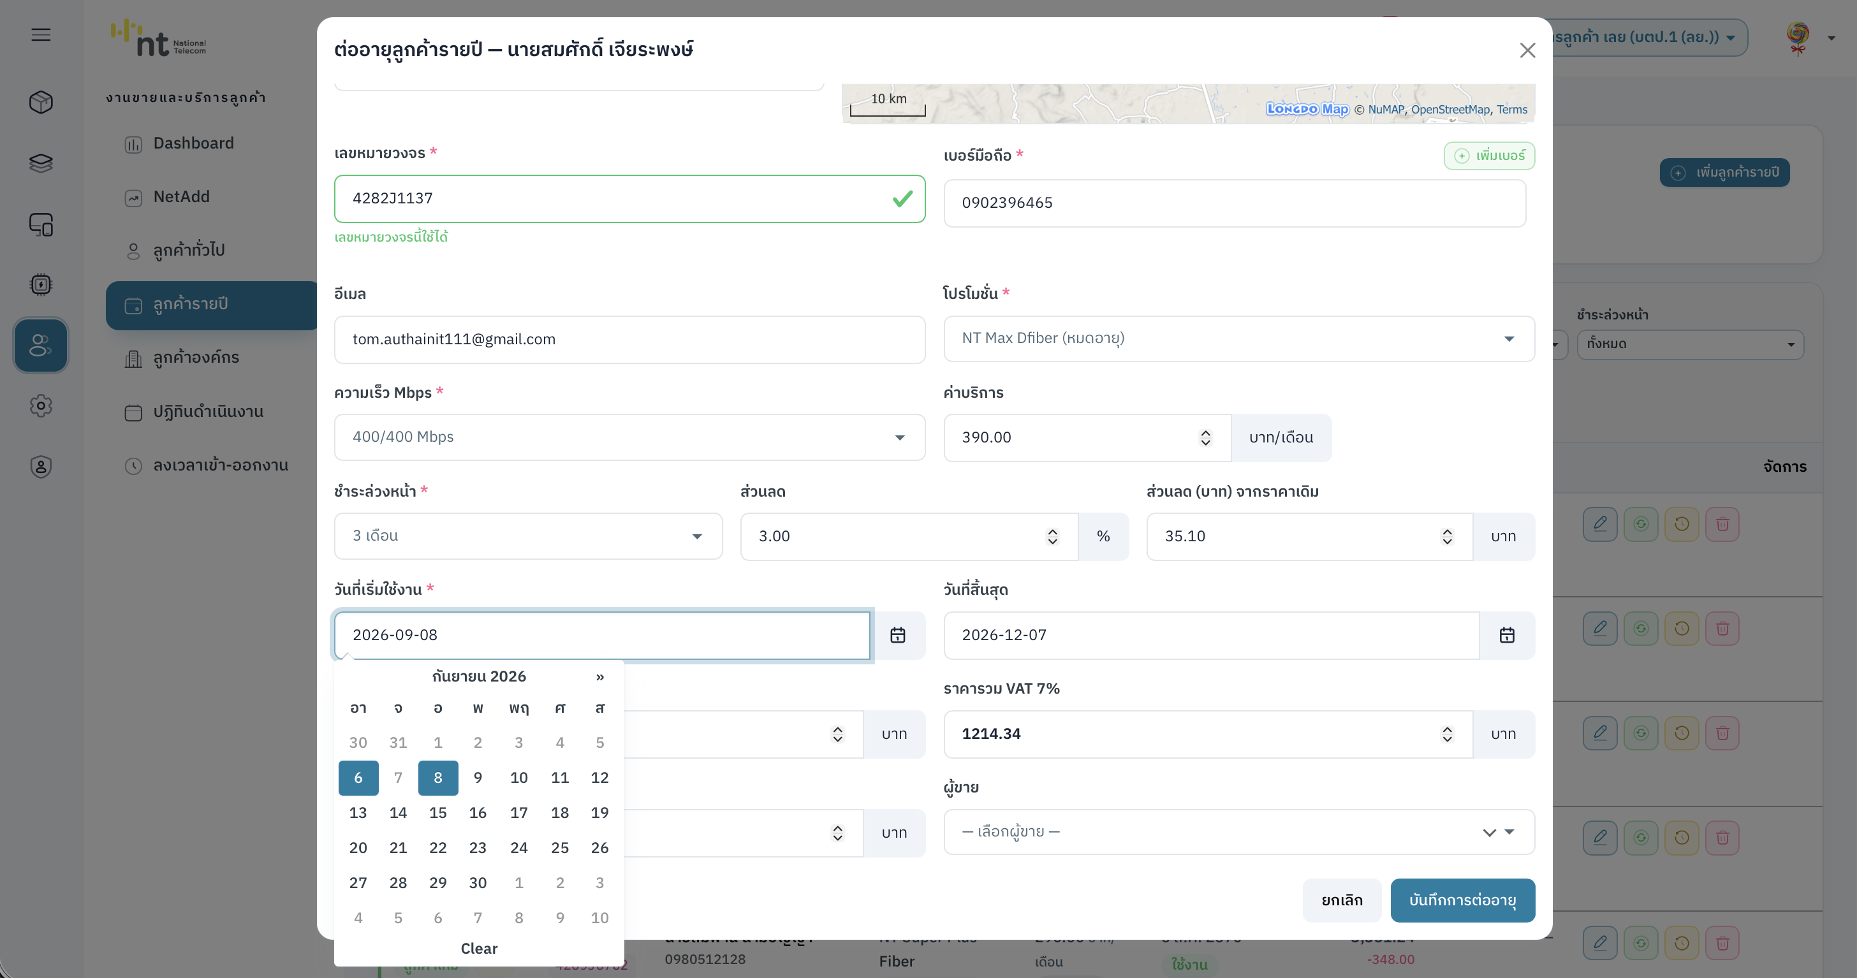The width and height of the screenshot is (1857, 978).
Task: Open the เลือกผู้ขาย seller dropdown
Action: pos(1238,833)
